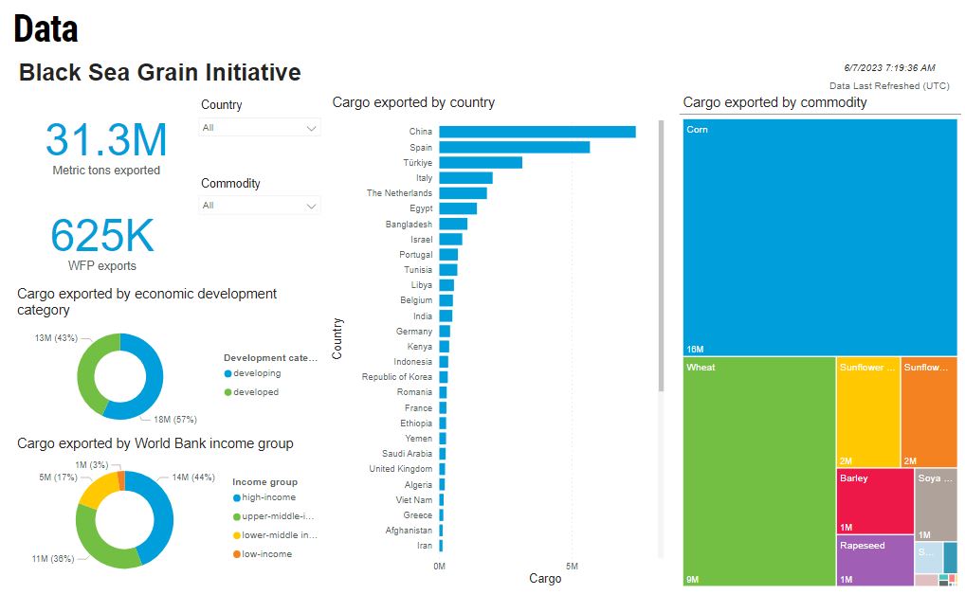Click the Portugal country label

click(416, 255)
